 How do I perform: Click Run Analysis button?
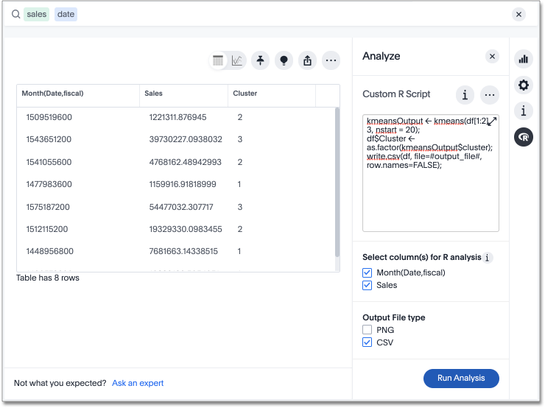(x=461, y=378)
